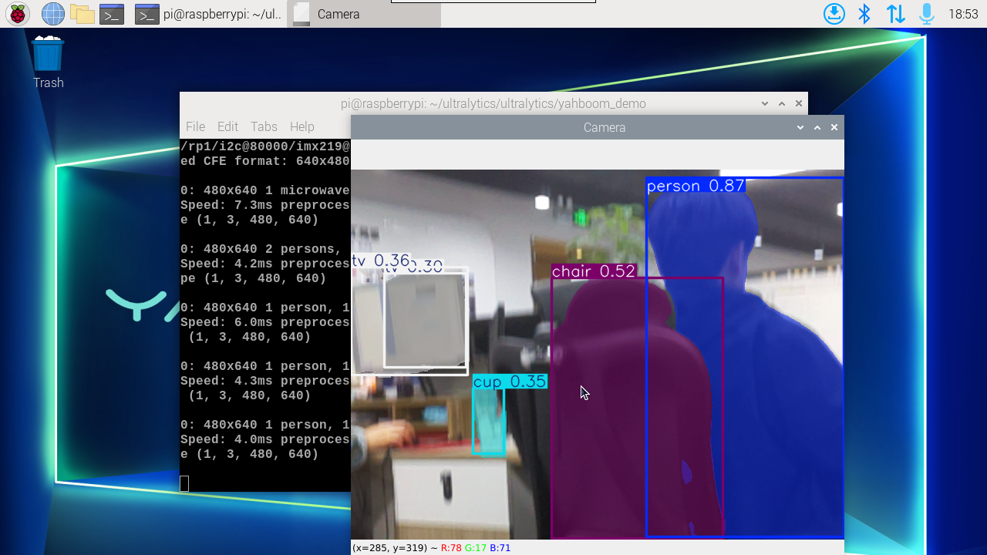This screenshot has height=555, width=987.
Task: Open the File menu in the terminal
Action: tap(195, 126)
